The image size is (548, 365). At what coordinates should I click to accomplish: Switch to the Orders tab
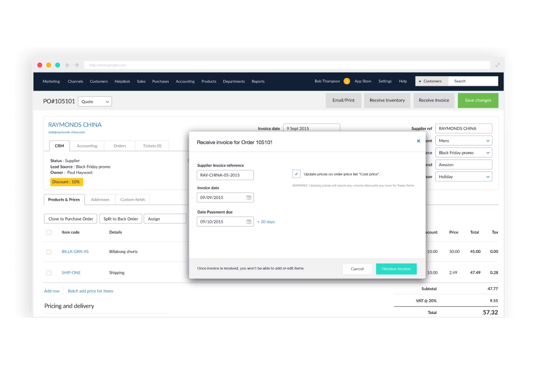coord(119,146)
